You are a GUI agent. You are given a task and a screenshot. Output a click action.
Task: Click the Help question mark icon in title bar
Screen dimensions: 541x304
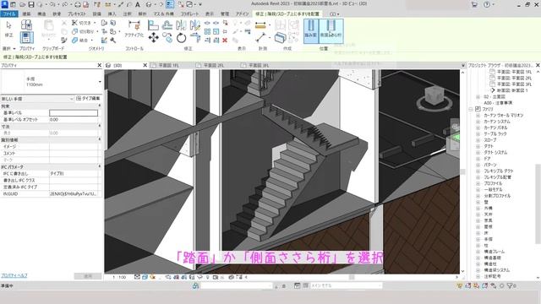[x=487, y=4]
